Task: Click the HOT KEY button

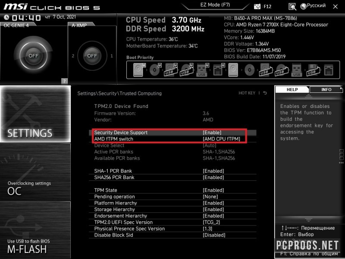Action: click(x=247, y=93)
